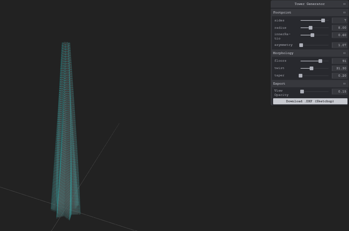Image resolution: width=349 pixels, height=231 pixels.
Task: Click the teal wireframe tower model
Action: pyautogui.click(x=66, y=137)
